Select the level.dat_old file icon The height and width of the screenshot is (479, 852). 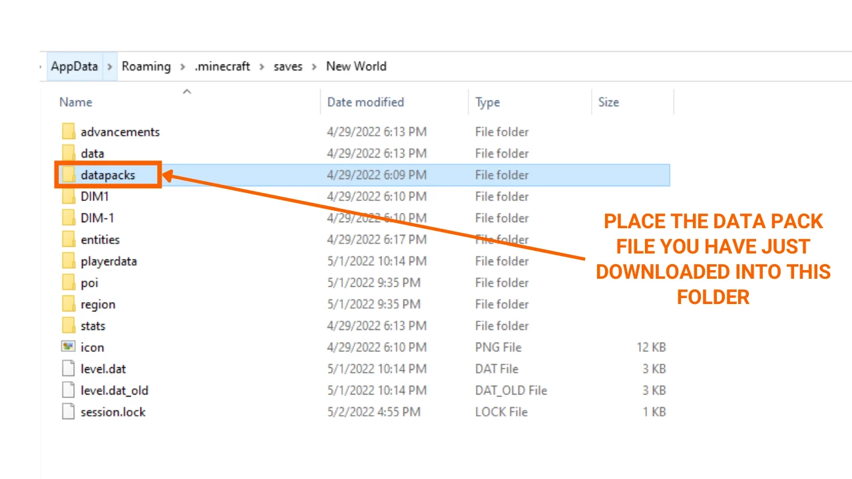click(x=68, y=390)
